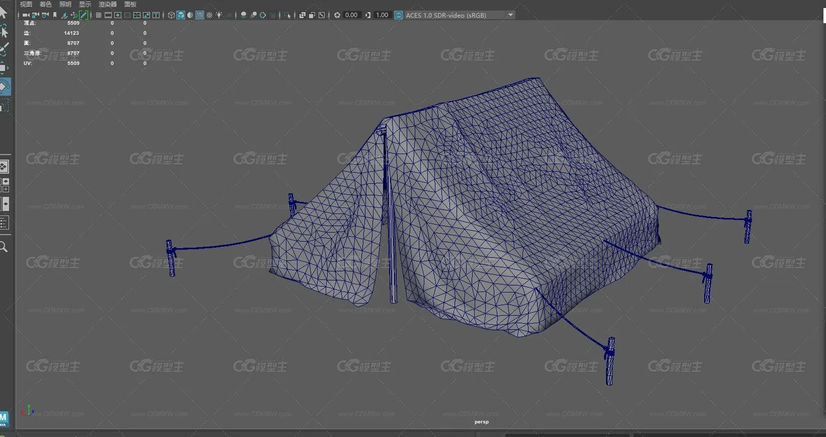The height and width of the screenshot is (437, 826).
Task: Toggle the Textured checker icon
Action: (209, 15)
